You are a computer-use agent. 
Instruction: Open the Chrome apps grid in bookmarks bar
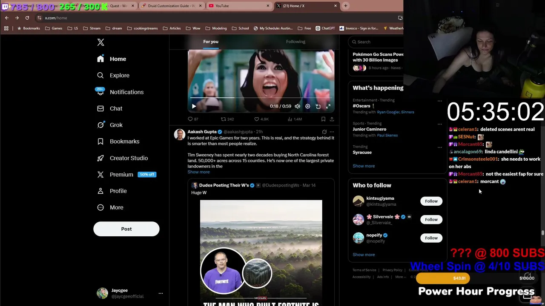[x=6, y=28]
